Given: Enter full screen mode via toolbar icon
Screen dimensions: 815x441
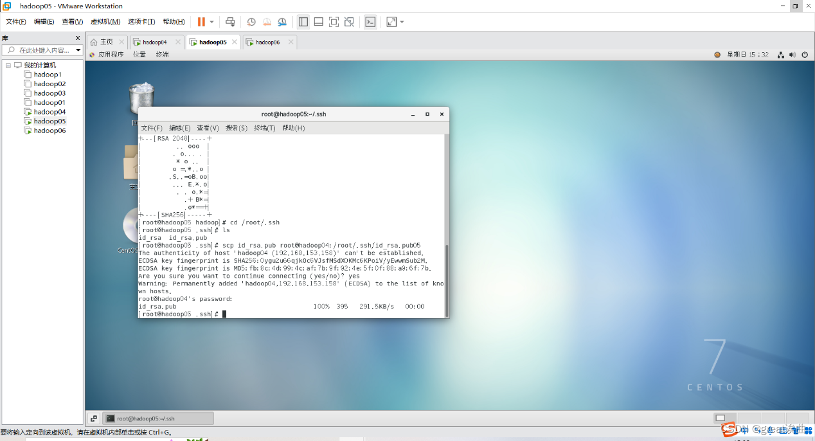Looking at the screenshot, I should tap(334, 22).
